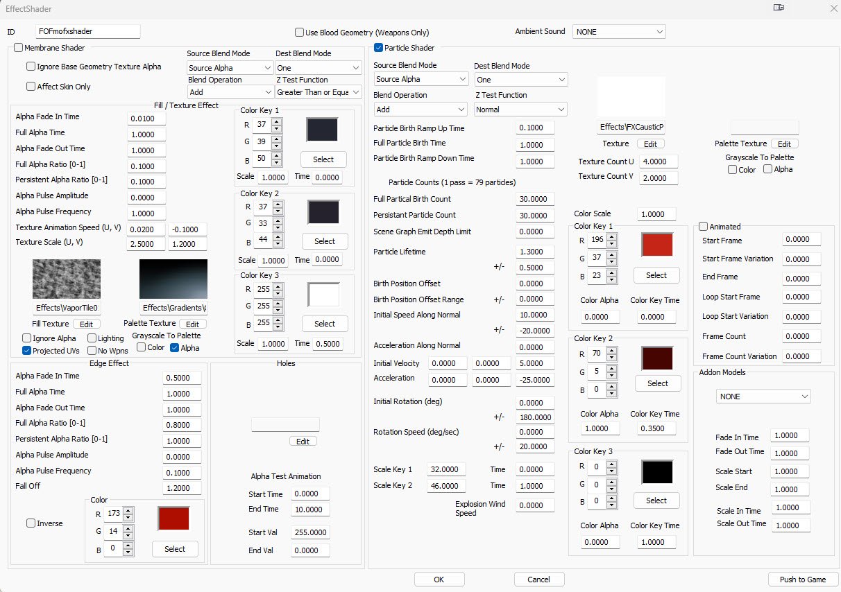Click the particle shader texture preview
The image size is (841, 592).
pyautogui.click(x=631, y=97)
